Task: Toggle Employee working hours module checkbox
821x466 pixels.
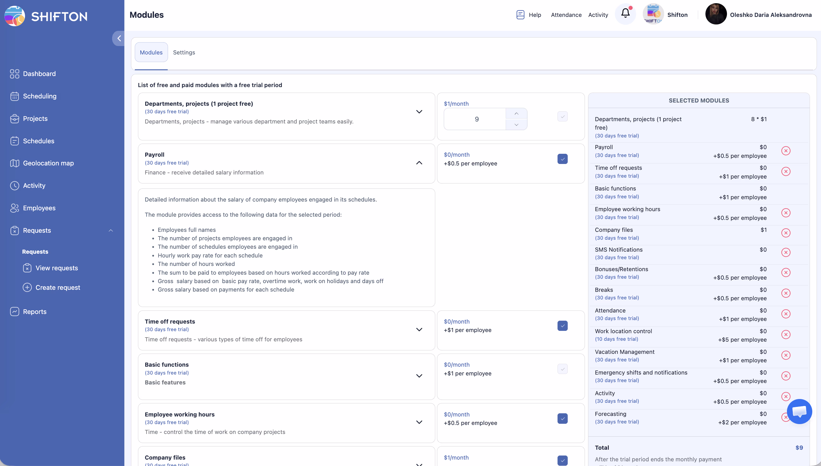Action: [x=562, y=419]
